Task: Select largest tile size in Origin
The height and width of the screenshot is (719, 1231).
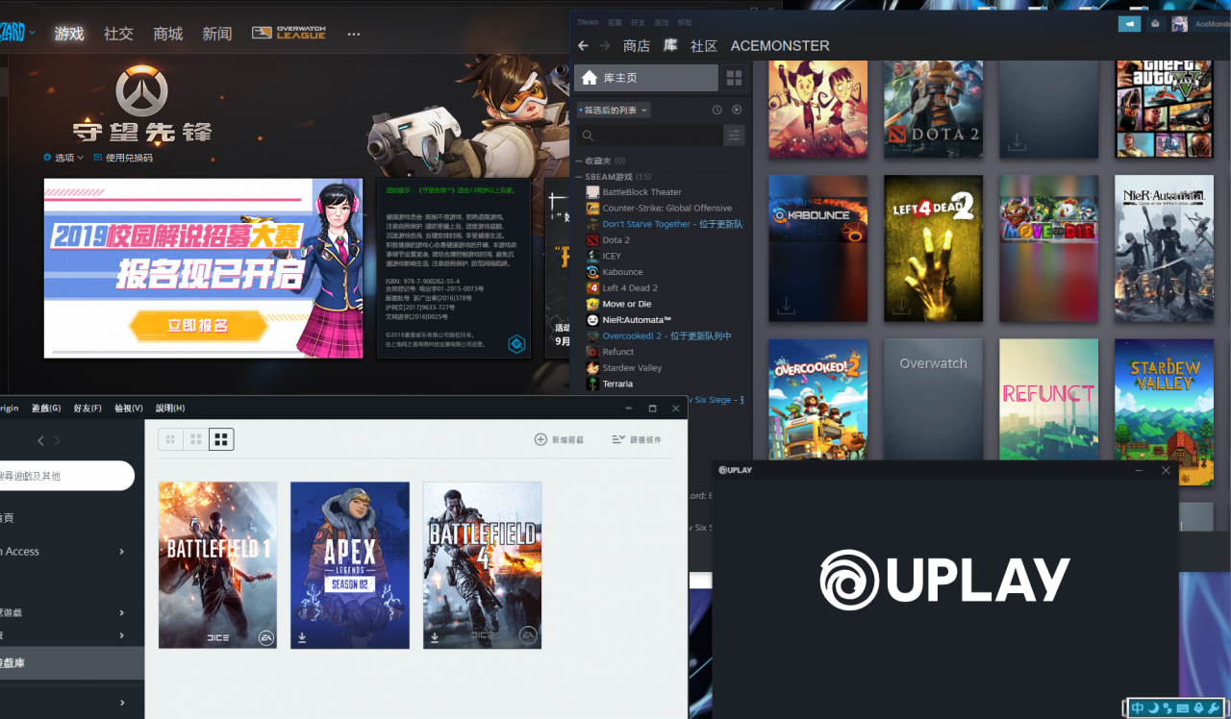Action: coord(221,439)
